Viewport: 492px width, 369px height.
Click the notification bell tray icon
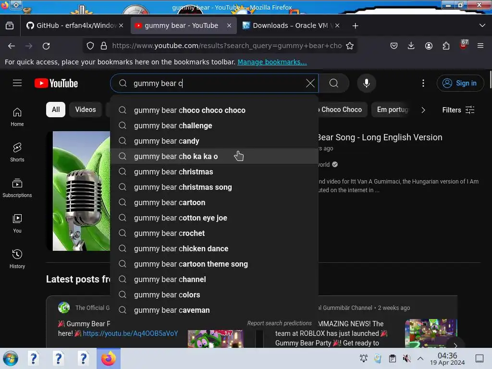pyautogui.click(x=364, y=358)
